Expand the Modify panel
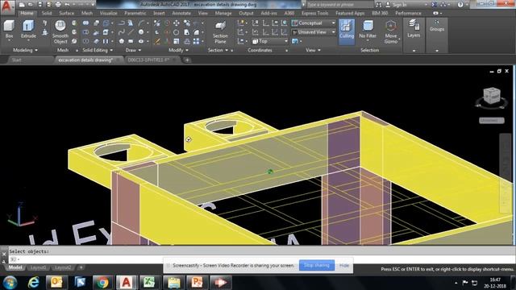 178,50
